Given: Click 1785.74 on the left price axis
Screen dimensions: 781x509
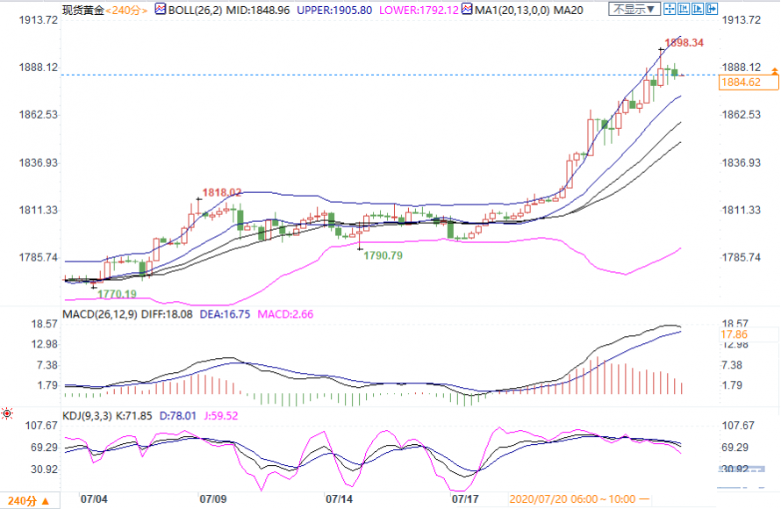Looking at the screenshot, I should tap(39, 257).
